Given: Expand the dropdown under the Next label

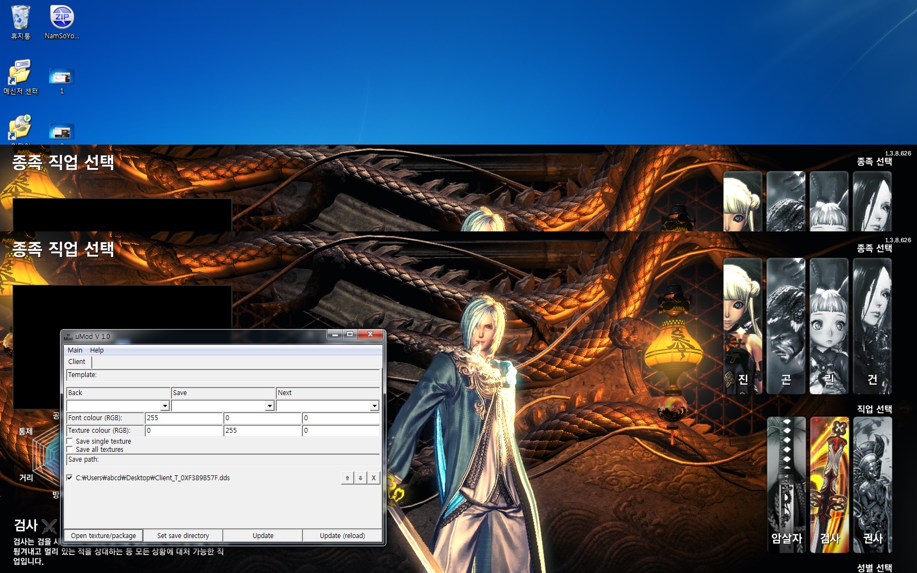Looking at the screenshot, I should tap(374, 406).
